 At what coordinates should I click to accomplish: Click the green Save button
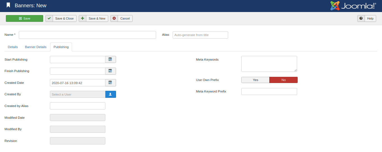coord(24,18)
